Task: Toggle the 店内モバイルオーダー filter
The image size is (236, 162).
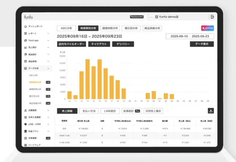Action: click(x=71, y=44)
